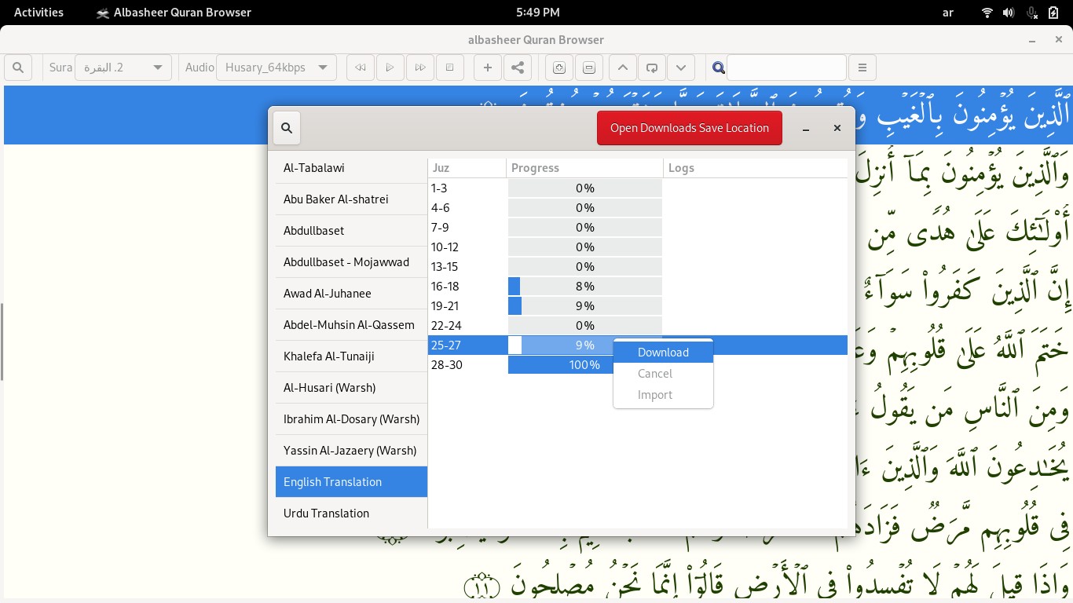Click the play audio button
The height and width of the screenshot is (603, 1073).
pyautogui.click(x=390, y=68)
